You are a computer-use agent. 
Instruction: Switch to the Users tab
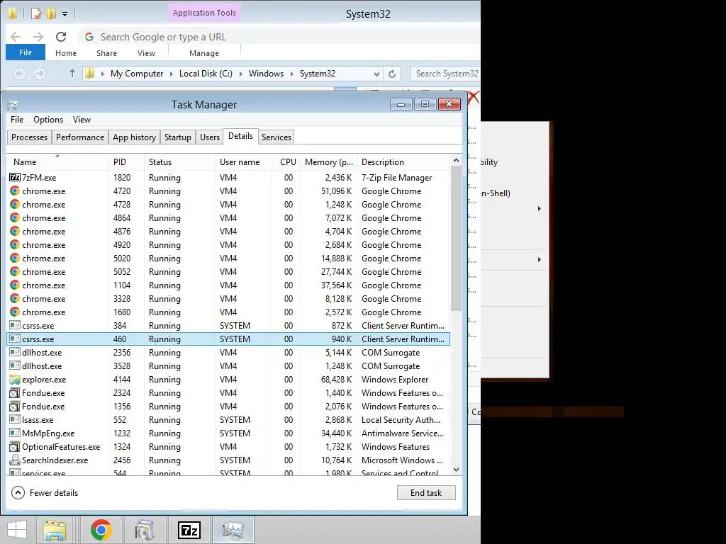tap(210, 137)
